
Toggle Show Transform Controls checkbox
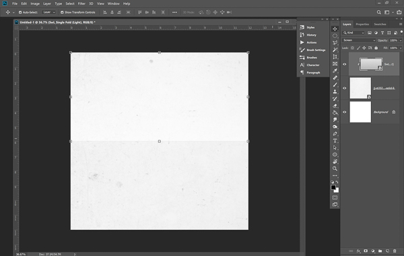click(x=62, y=12)
